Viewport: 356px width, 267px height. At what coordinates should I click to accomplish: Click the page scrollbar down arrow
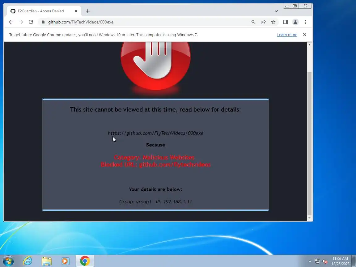309,218
